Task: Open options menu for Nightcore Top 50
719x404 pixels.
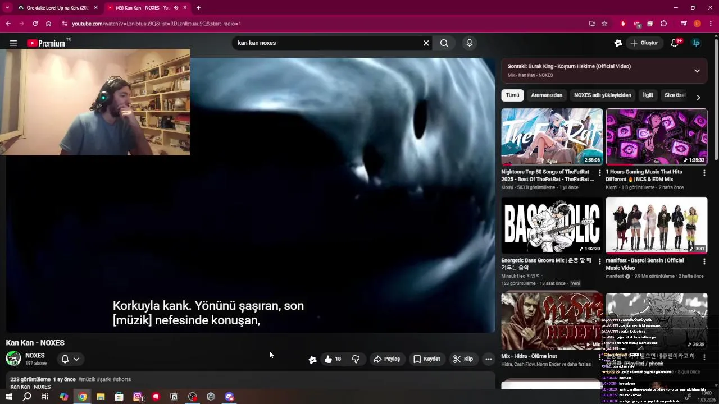Action: (x=600, y=173)
